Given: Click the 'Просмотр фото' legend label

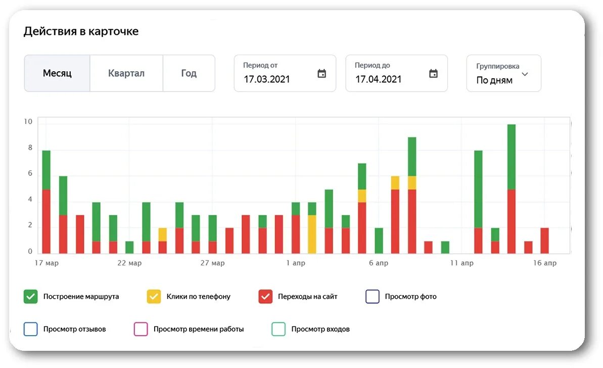Looking at the screenshot, I should (411, 297).
